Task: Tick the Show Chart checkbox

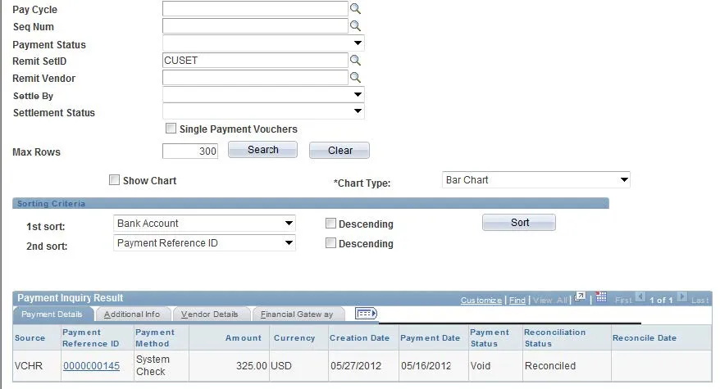Action: pos(114,180)
